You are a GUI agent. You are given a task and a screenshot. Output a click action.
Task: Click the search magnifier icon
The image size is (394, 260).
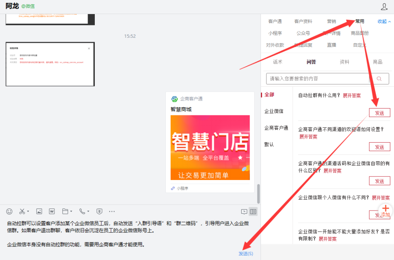pyautogui.click(x=379, y=79)
